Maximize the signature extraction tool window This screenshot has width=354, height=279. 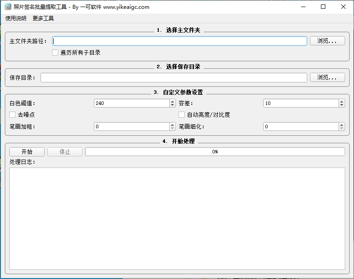[323, 7]
